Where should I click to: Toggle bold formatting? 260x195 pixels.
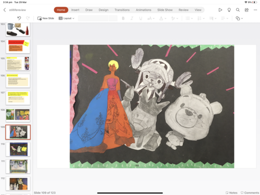point(123,18)
